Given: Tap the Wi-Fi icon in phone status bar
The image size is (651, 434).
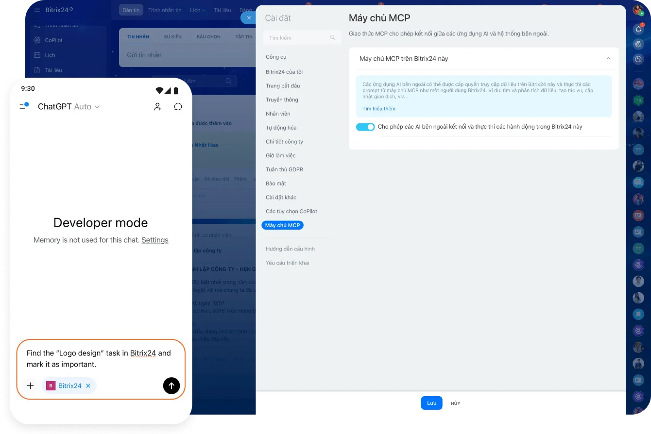Looking at the screenshot, I should tap(159, 90).
